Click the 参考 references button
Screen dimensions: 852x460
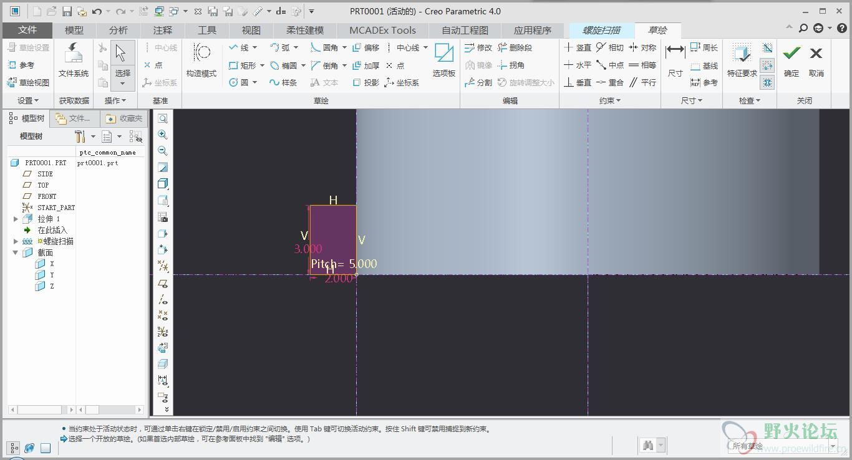(x=21, y=65)
